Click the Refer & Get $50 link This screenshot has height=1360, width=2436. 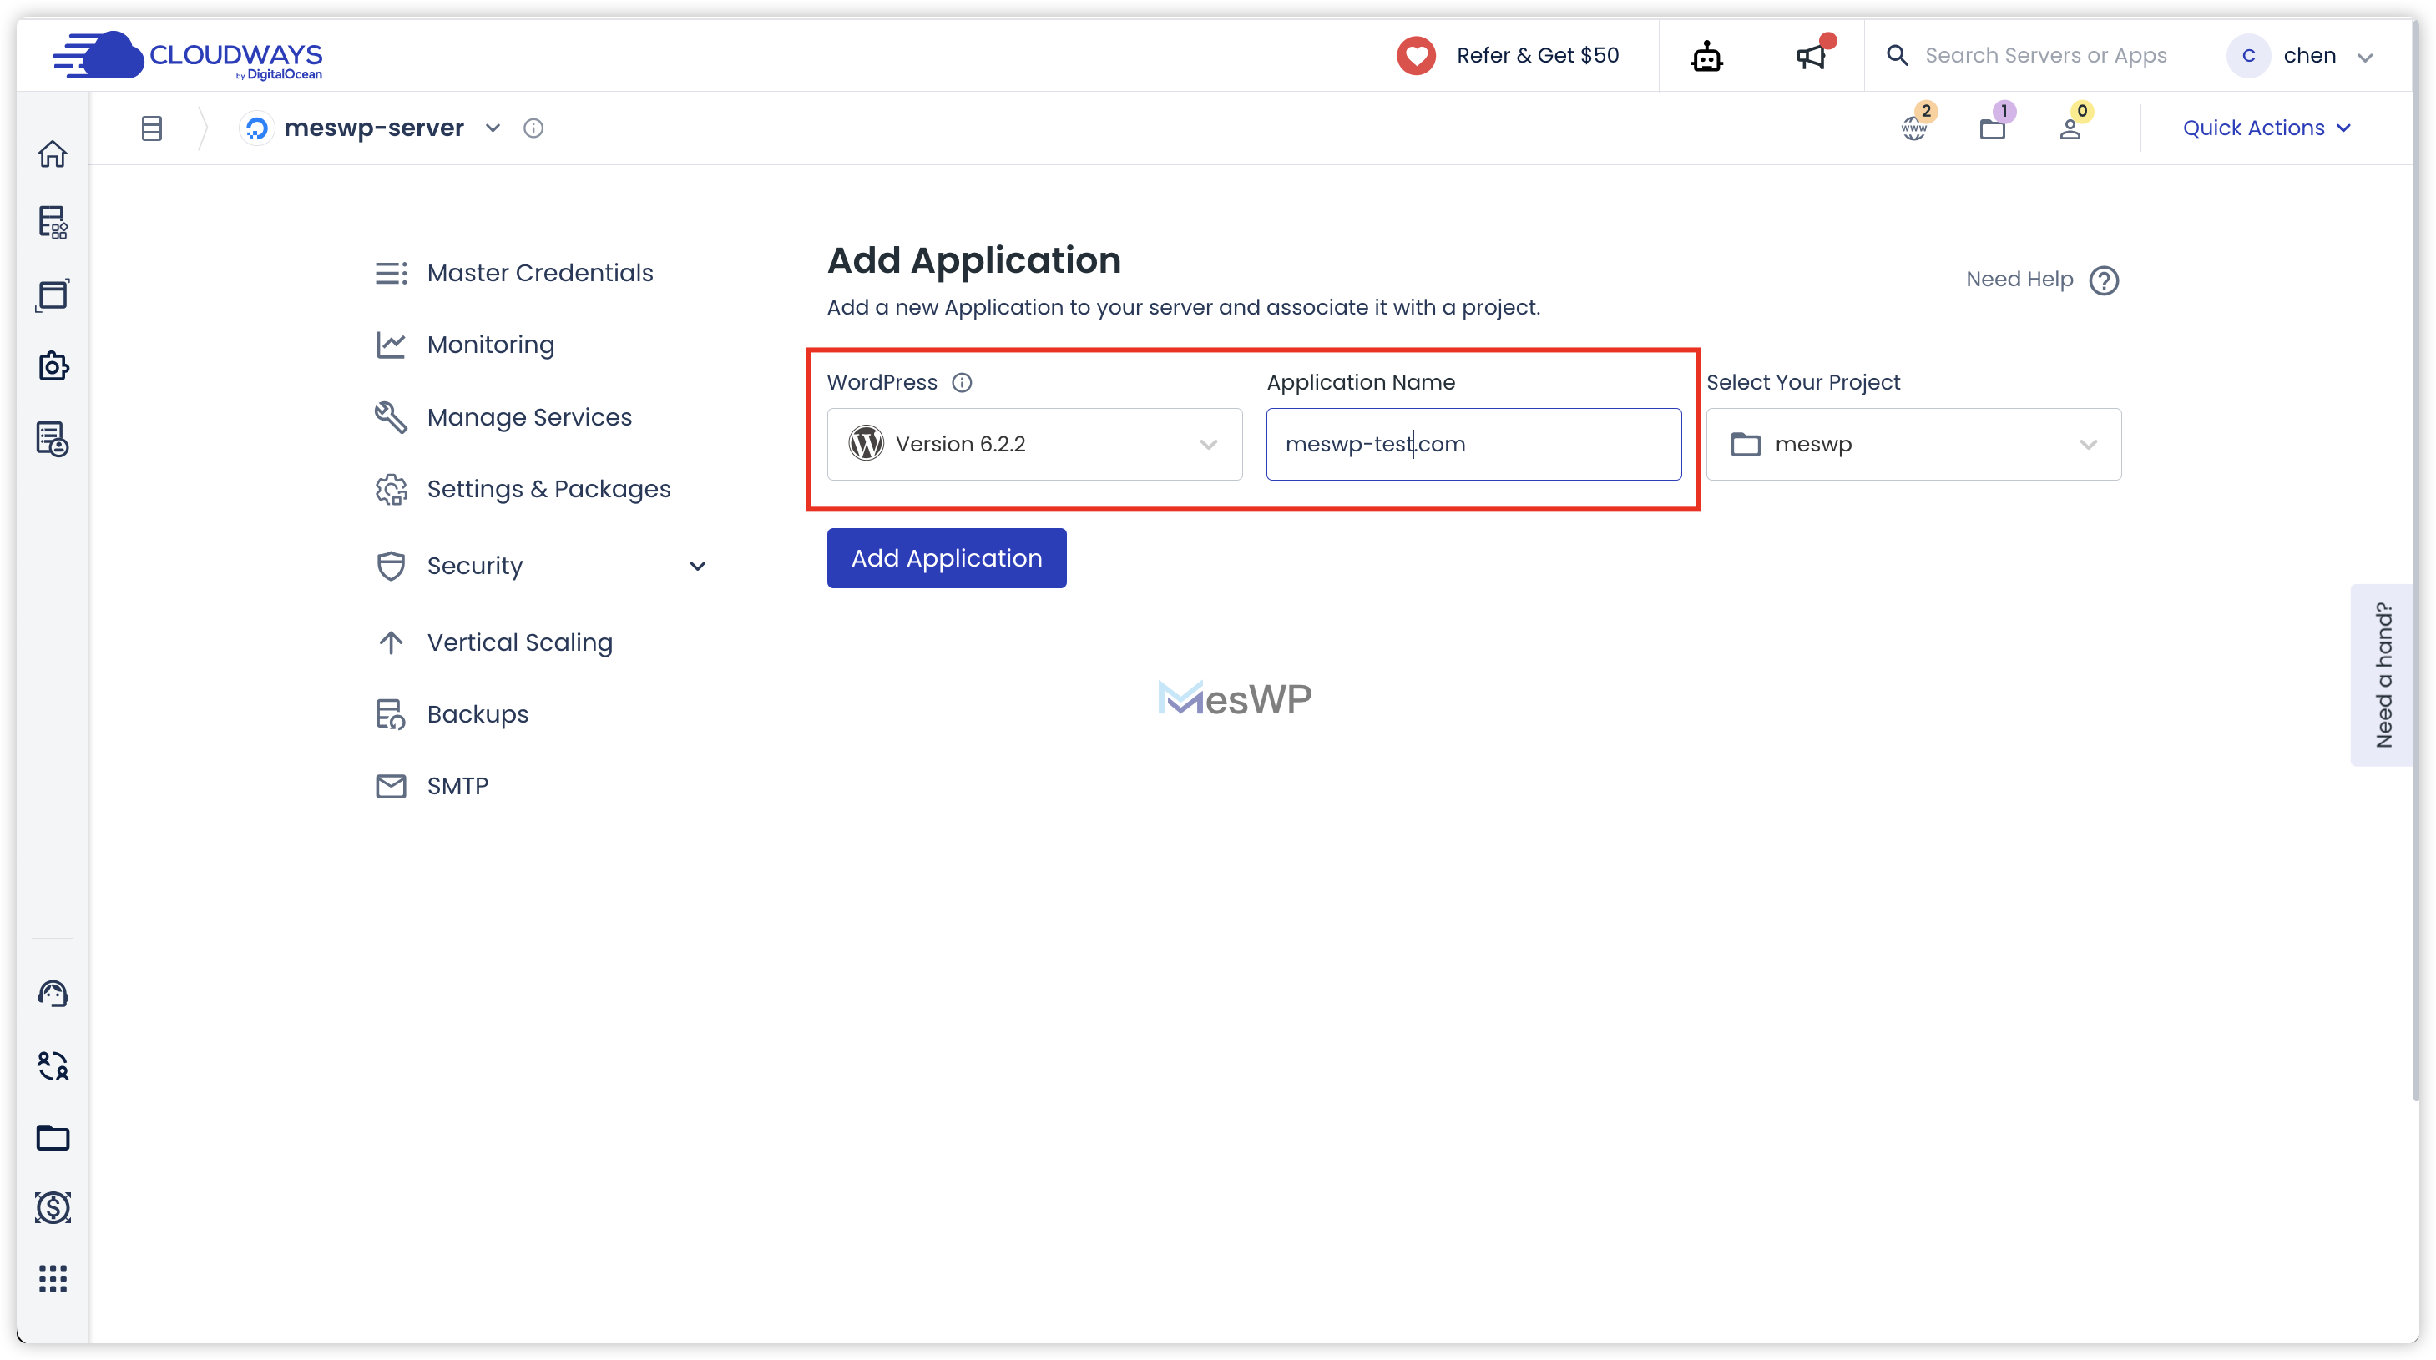tap(1538, 56)
